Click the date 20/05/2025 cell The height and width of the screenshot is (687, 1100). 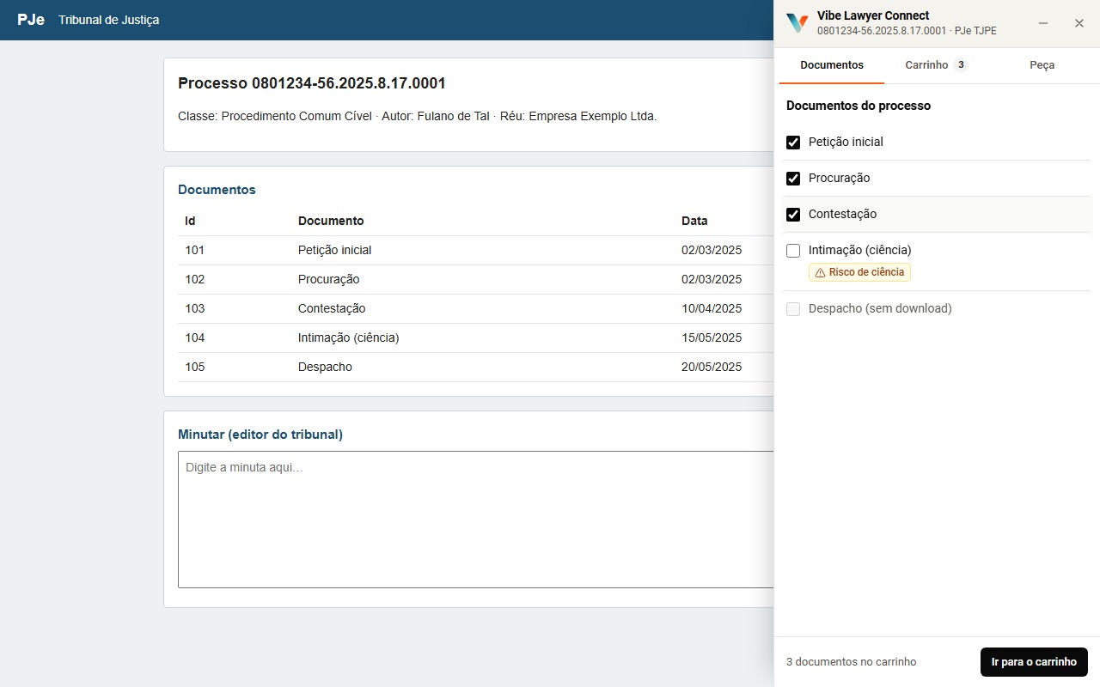tap(712, 368)
